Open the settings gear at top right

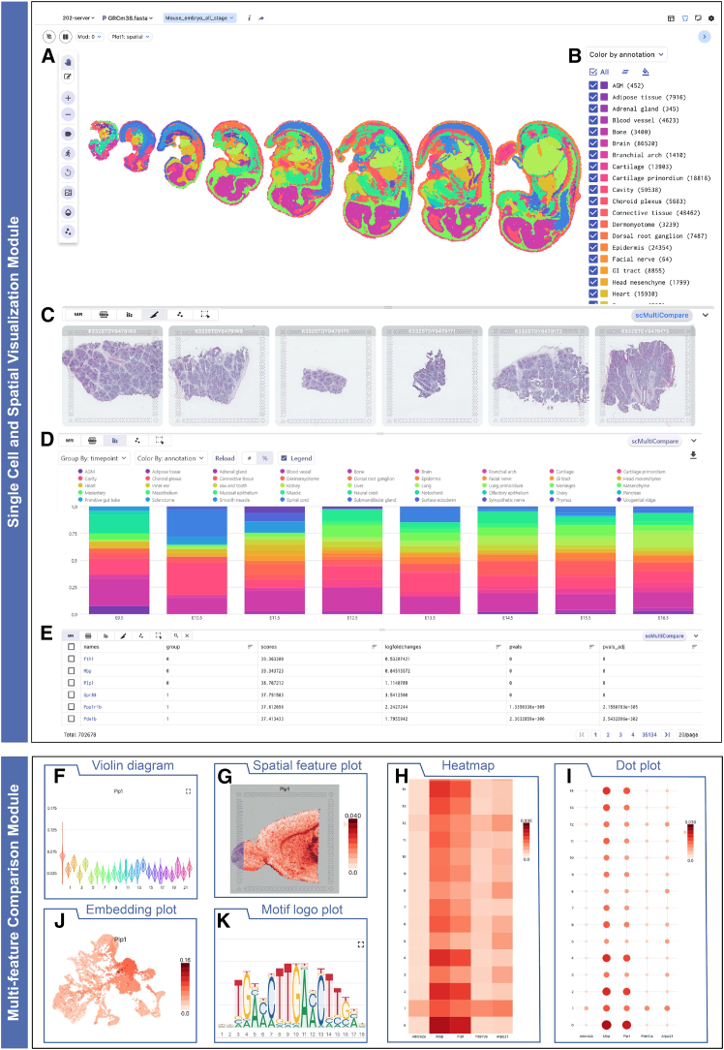[710, 18]
